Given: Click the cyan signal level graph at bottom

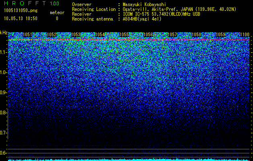Looking at the screenshot, I should click(129, 160).
